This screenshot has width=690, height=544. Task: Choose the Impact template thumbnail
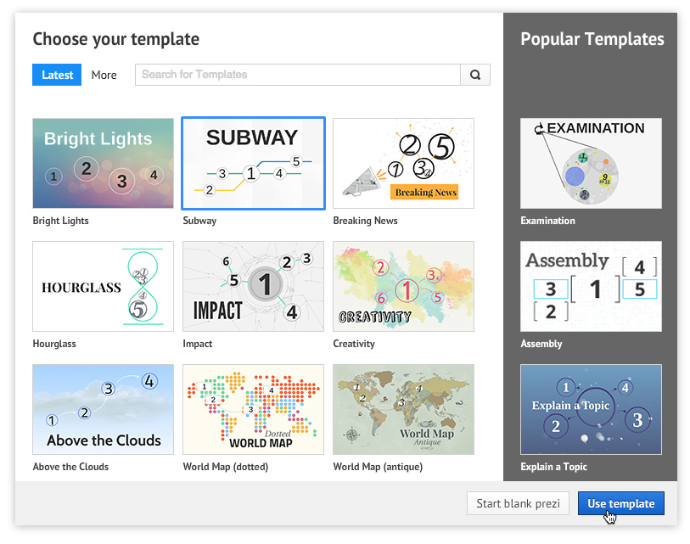253,286
